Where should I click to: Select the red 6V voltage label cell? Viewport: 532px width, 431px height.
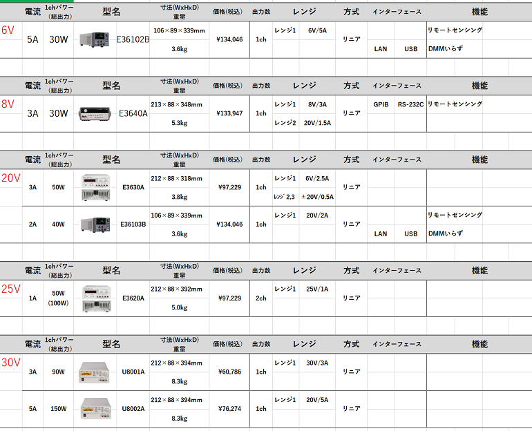8,30
